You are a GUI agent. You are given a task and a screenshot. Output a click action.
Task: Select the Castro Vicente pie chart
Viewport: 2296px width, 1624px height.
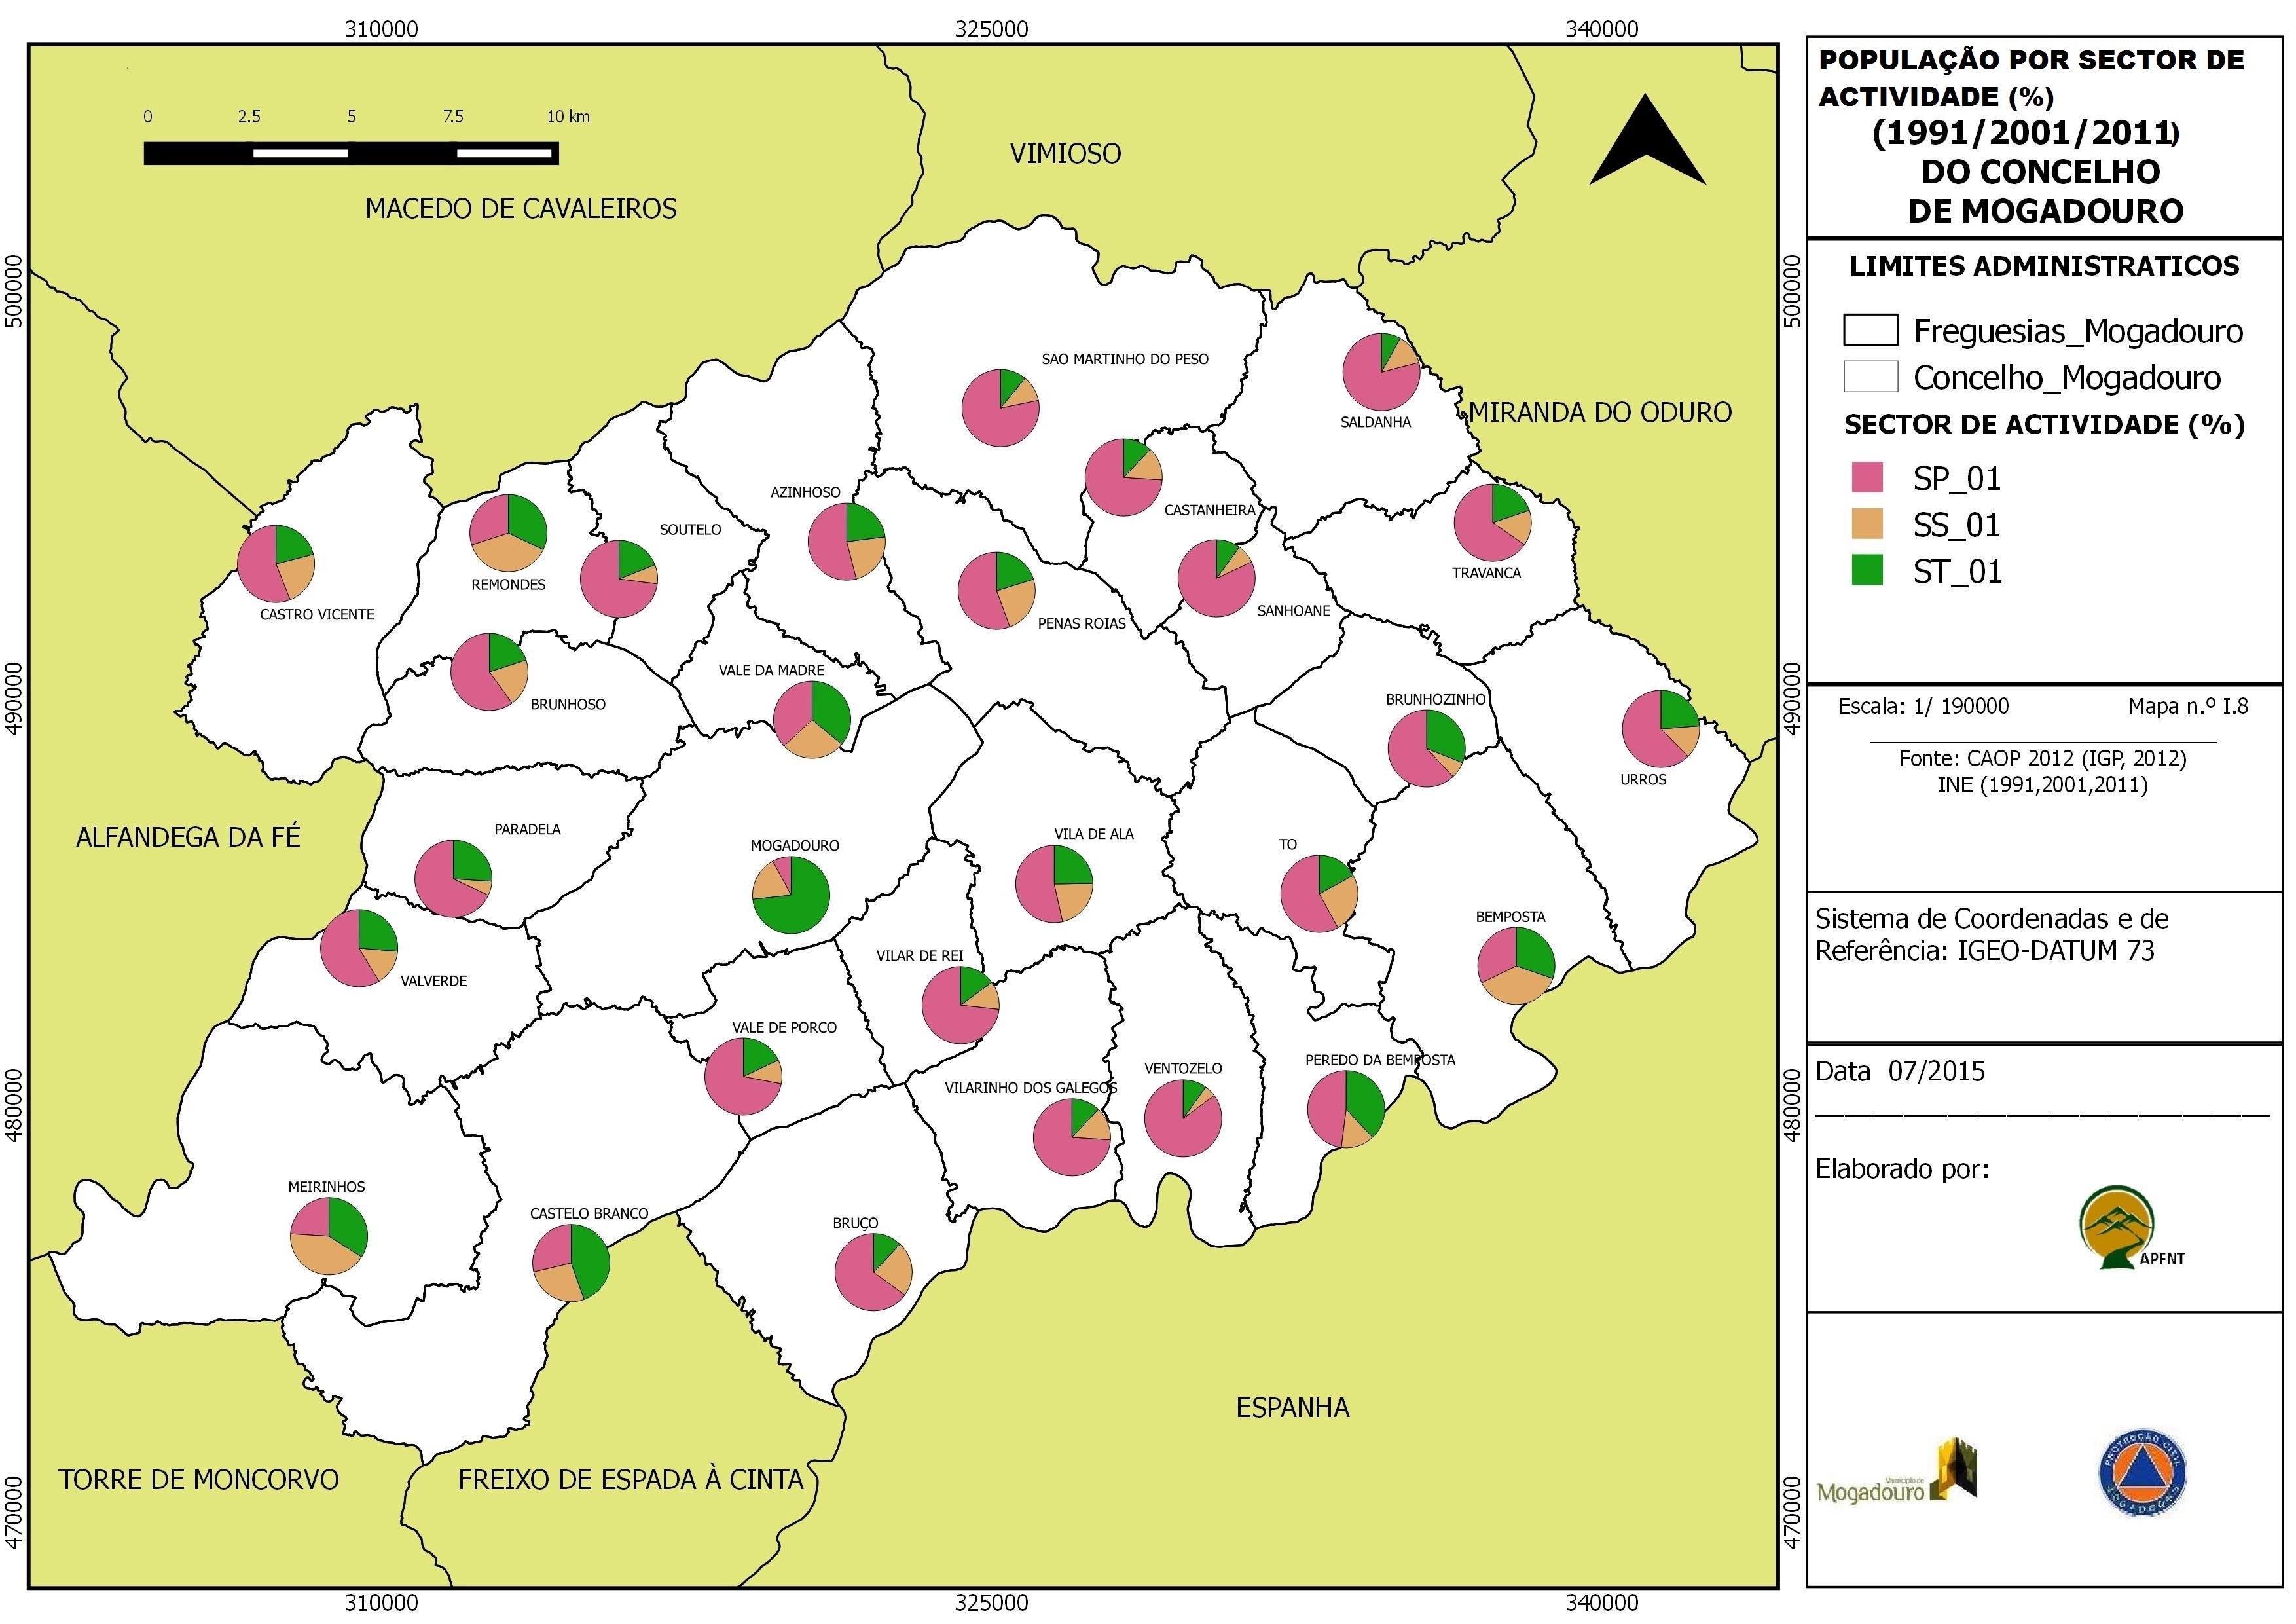[x=276, y=564]
